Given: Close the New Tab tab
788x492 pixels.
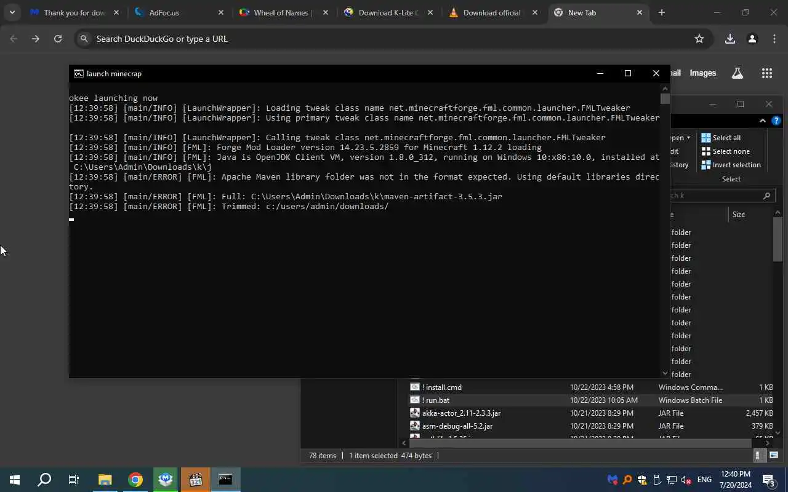Looking at the screenshot, I should [640, 12].
